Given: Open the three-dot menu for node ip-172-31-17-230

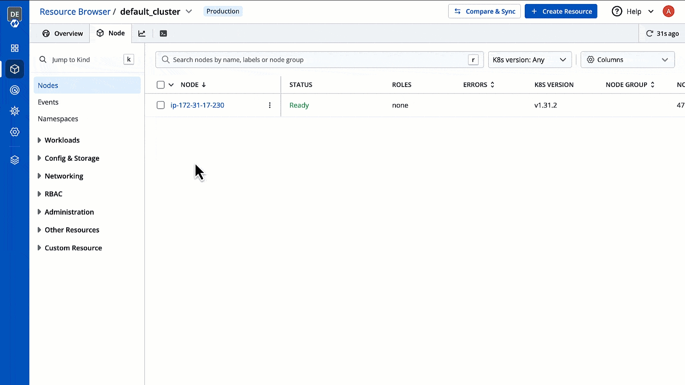Looking at the screenshot, I should pyautogui.click(x=270, y=105).
